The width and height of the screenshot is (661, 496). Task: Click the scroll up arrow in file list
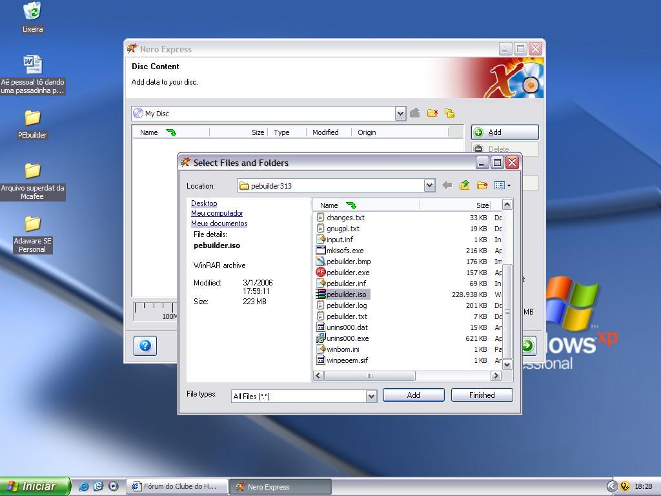(x=507, y=205)
